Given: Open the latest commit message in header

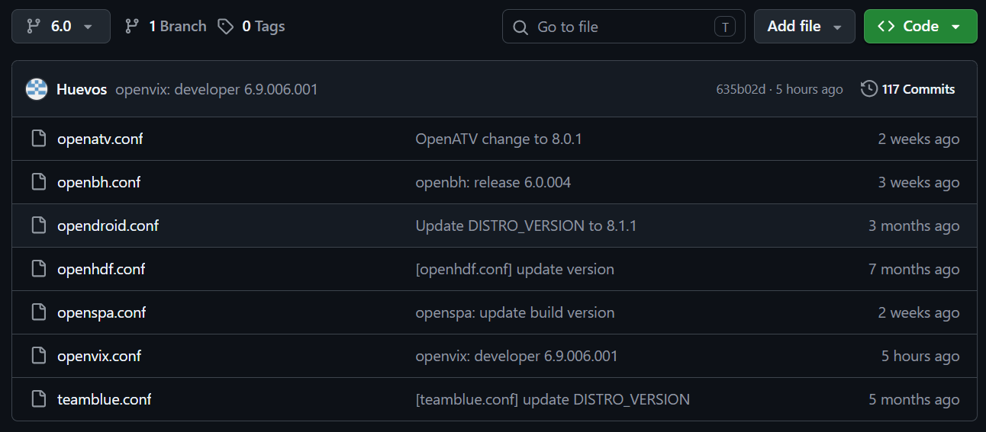Looking at the screenshot, I should (x=217, y=89).
